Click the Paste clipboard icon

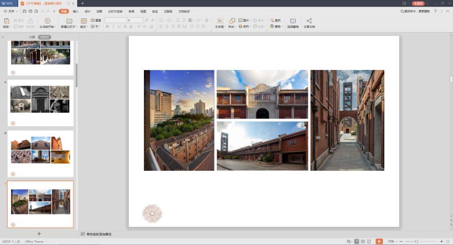point(6,21)
